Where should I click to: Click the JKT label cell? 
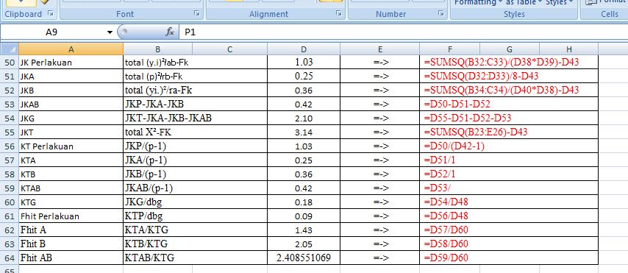[x=71, y=132]
